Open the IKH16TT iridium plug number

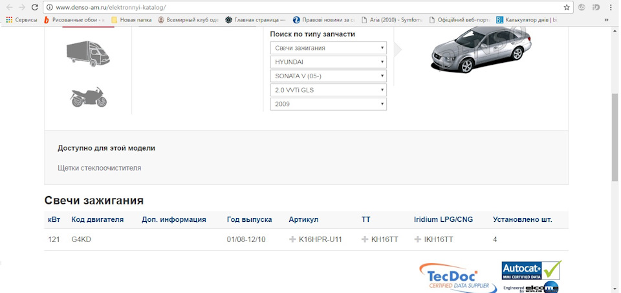pyautogui.click(x=439, y=239)
